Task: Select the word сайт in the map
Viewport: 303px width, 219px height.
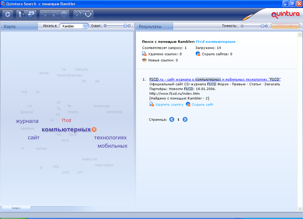Action: (x=34, y=138)
